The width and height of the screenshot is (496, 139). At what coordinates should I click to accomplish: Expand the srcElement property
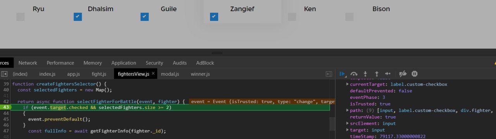pyautogui.click(x=348, y=124)
